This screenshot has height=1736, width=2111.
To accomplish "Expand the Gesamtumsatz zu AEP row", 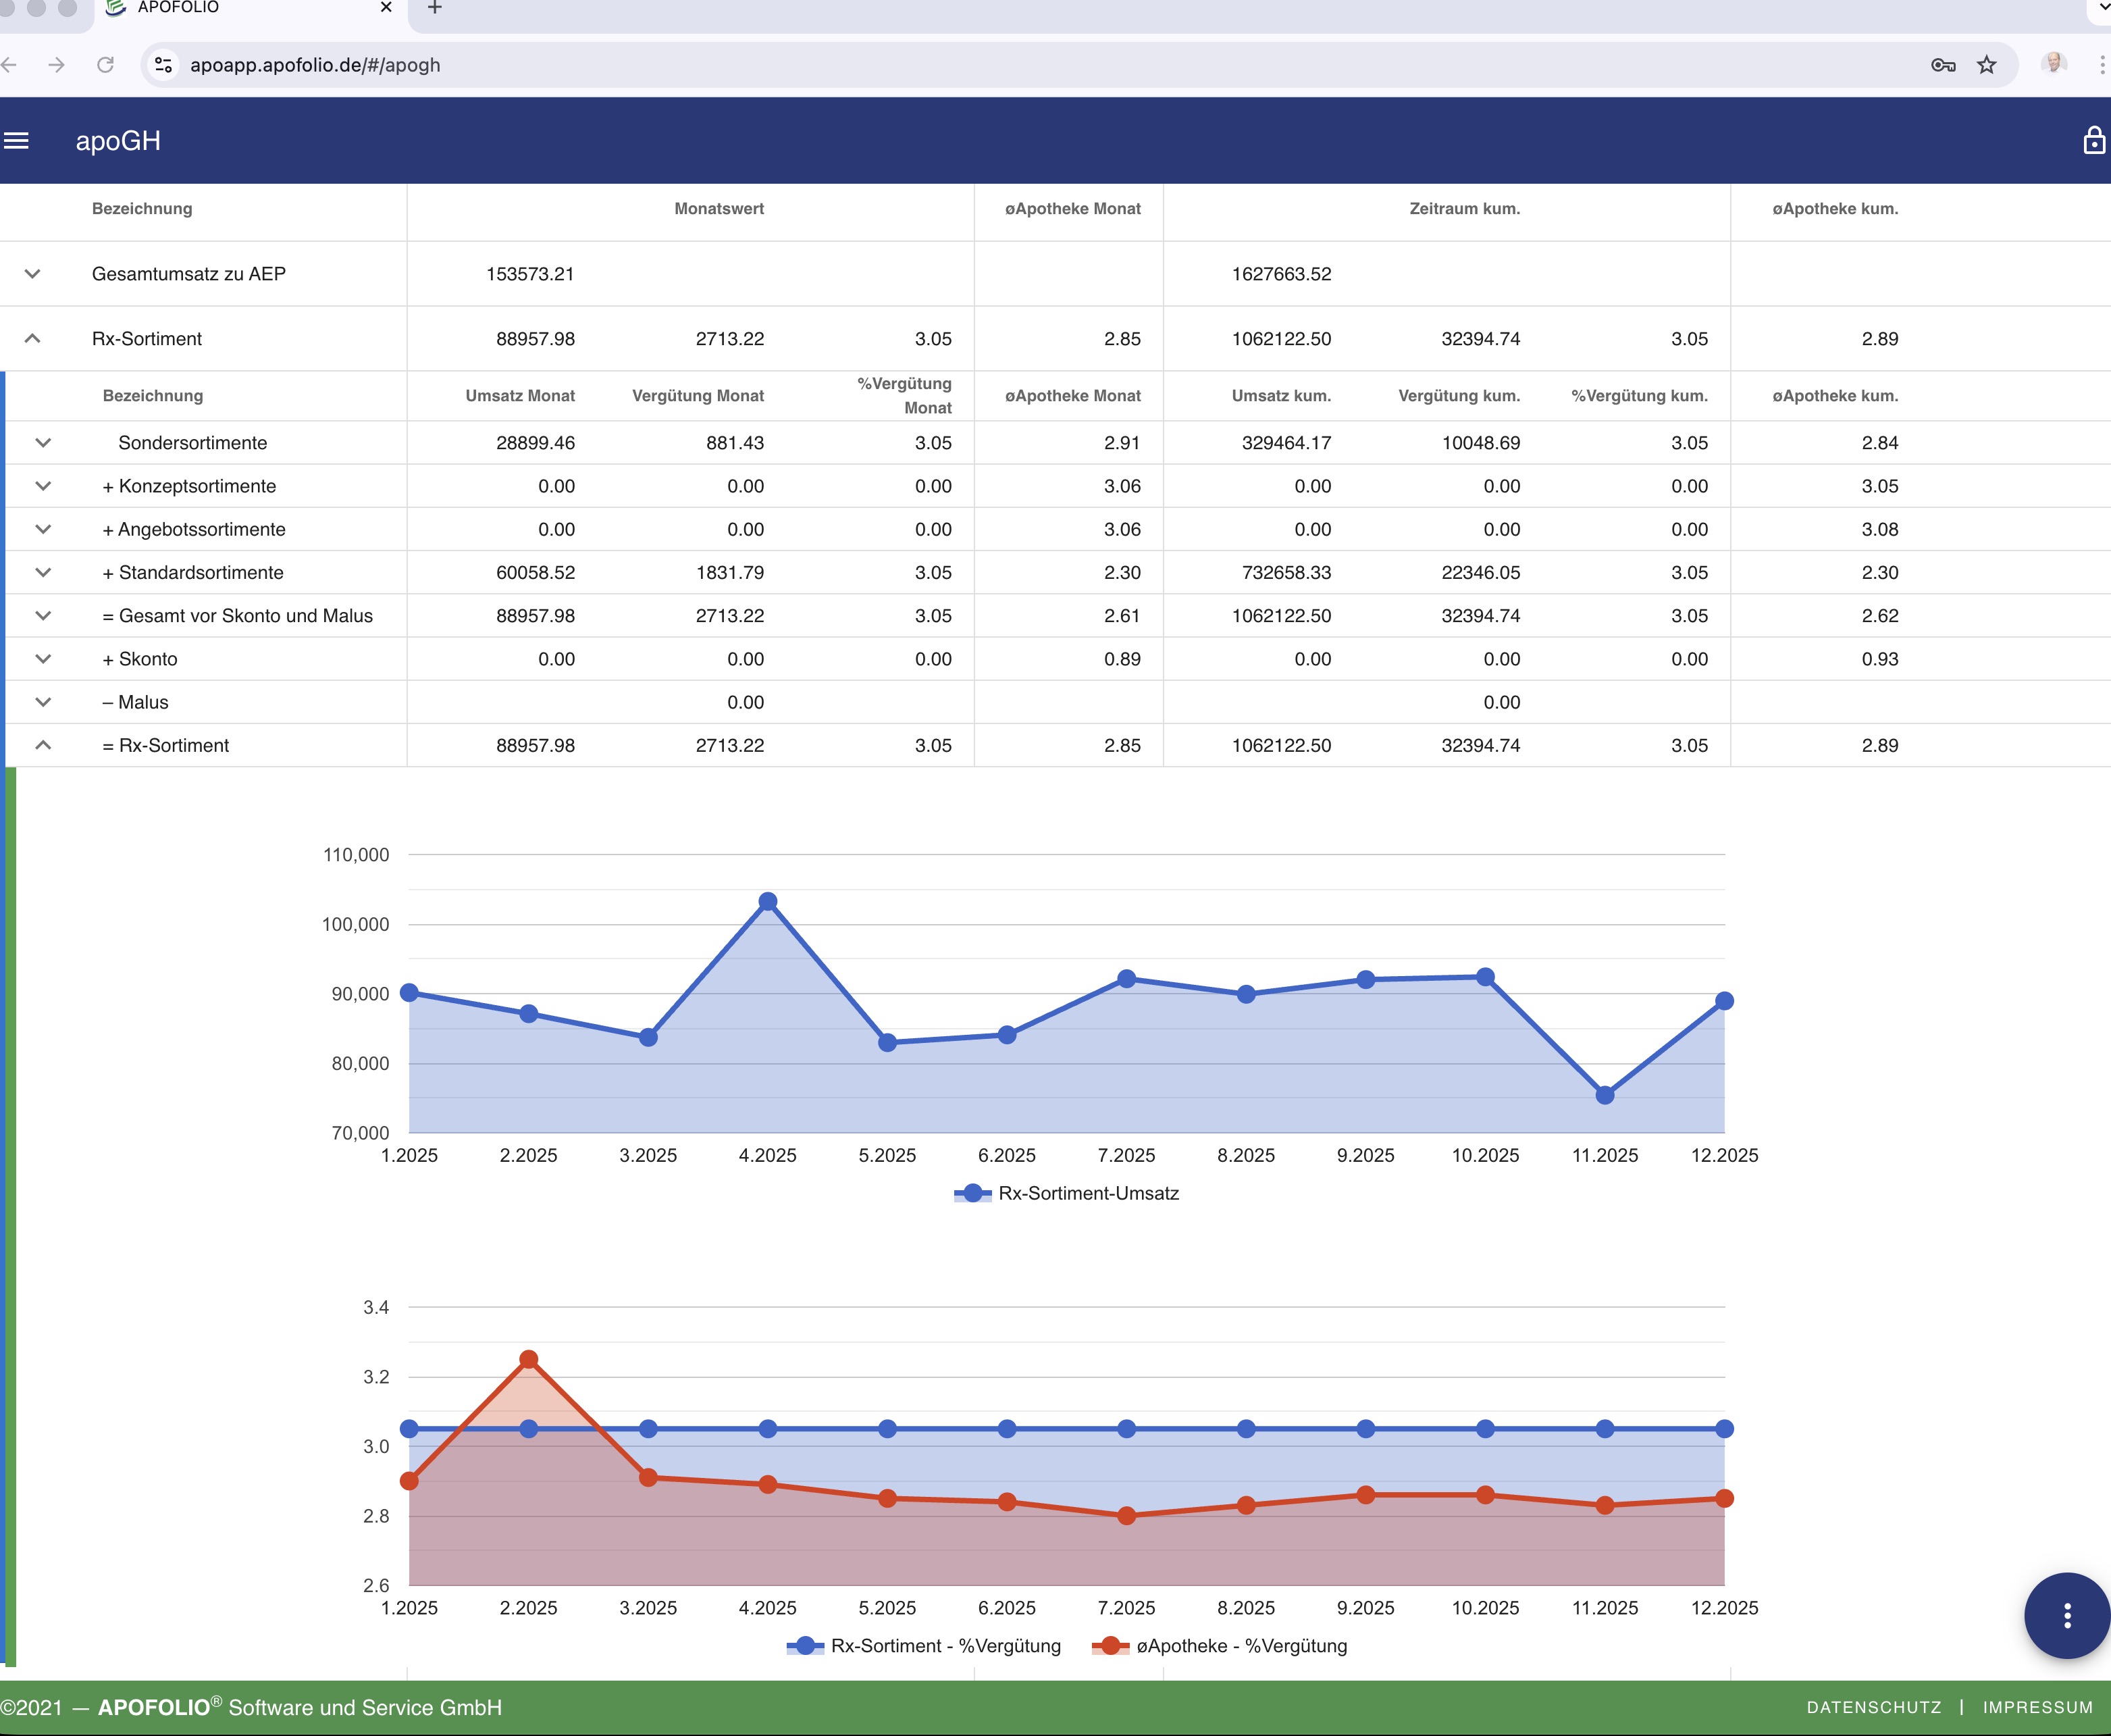I will 32,273.
